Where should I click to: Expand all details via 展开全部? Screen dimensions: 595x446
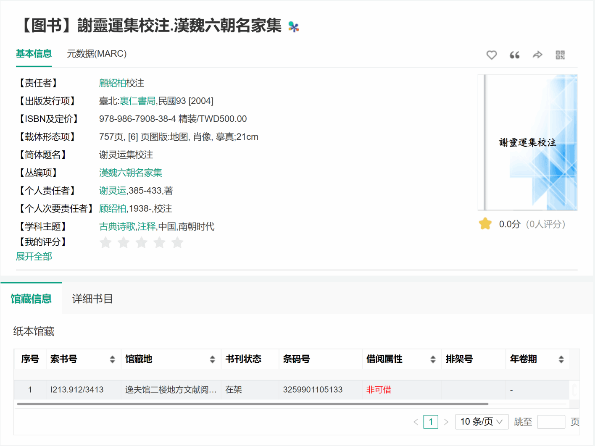34,257
